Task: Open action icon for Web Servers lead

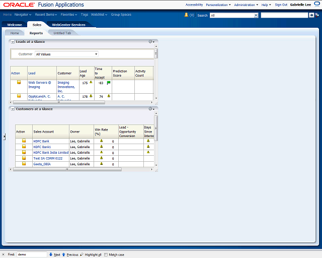Action: (x=19, y=82)
